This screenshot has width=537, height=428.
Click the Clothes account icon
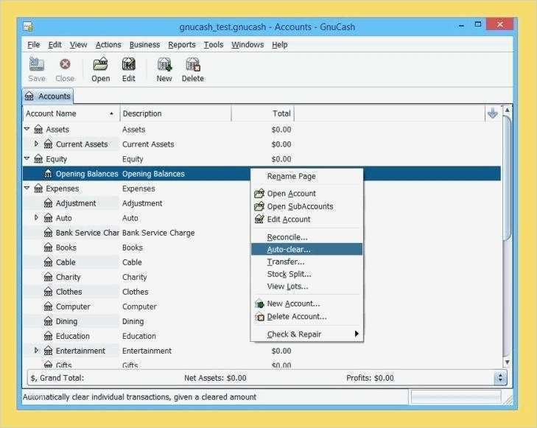49,292
